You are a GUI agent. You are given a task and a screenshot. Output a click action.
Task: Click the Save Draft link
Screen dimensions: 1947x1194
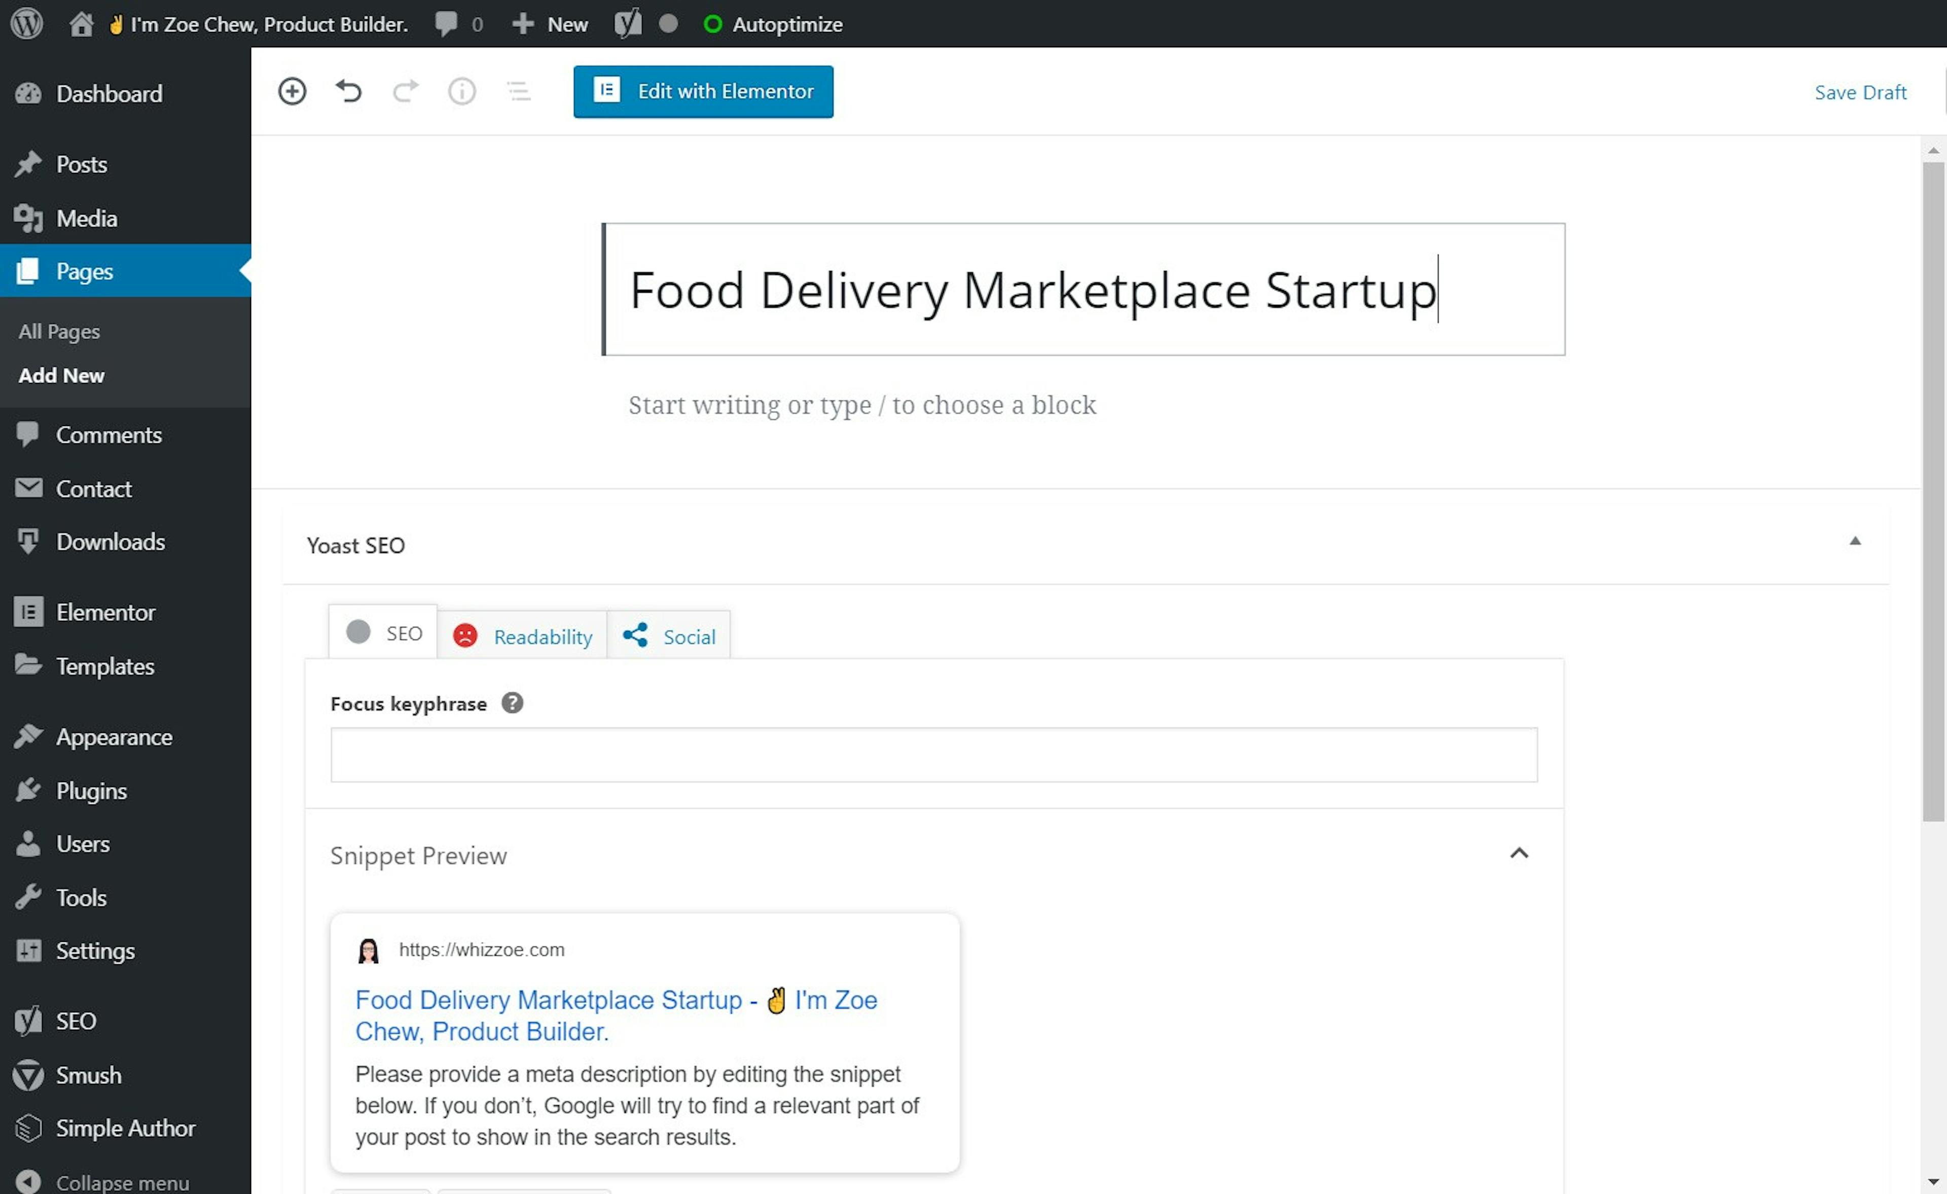pos(1860,92)
